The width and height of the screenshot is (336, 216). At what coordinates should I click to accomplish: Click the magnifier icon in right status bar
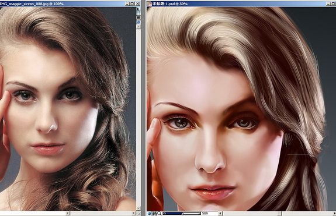159,214
